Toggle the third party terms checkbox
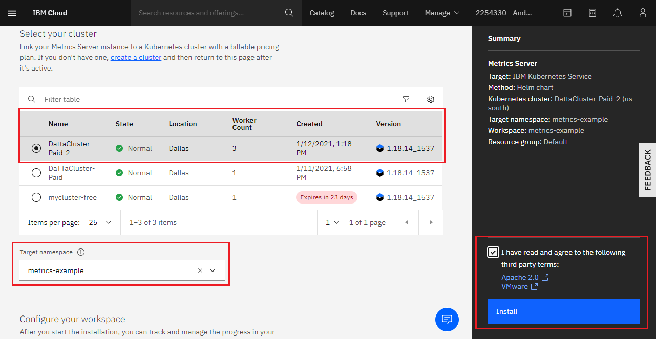Screen dimensions: 656x339 (x=493, y=252)
